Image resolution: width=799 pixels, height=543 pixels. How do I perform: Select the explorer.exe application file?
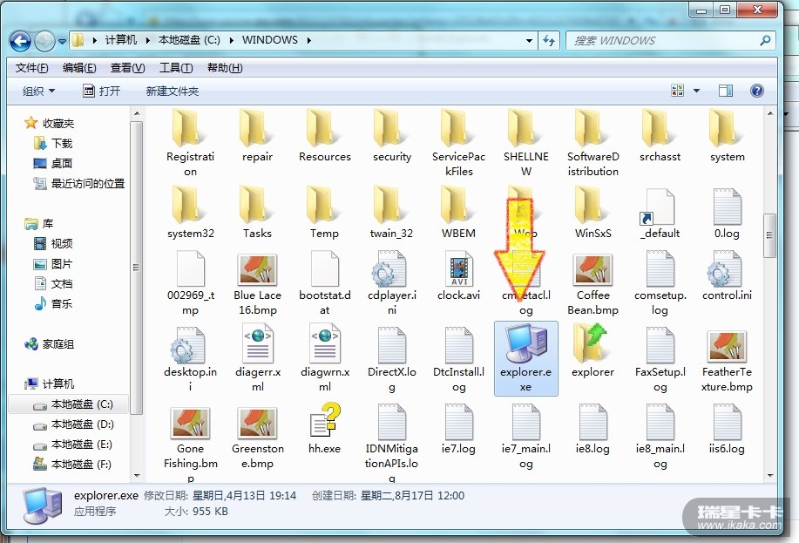tap(526, 358)
